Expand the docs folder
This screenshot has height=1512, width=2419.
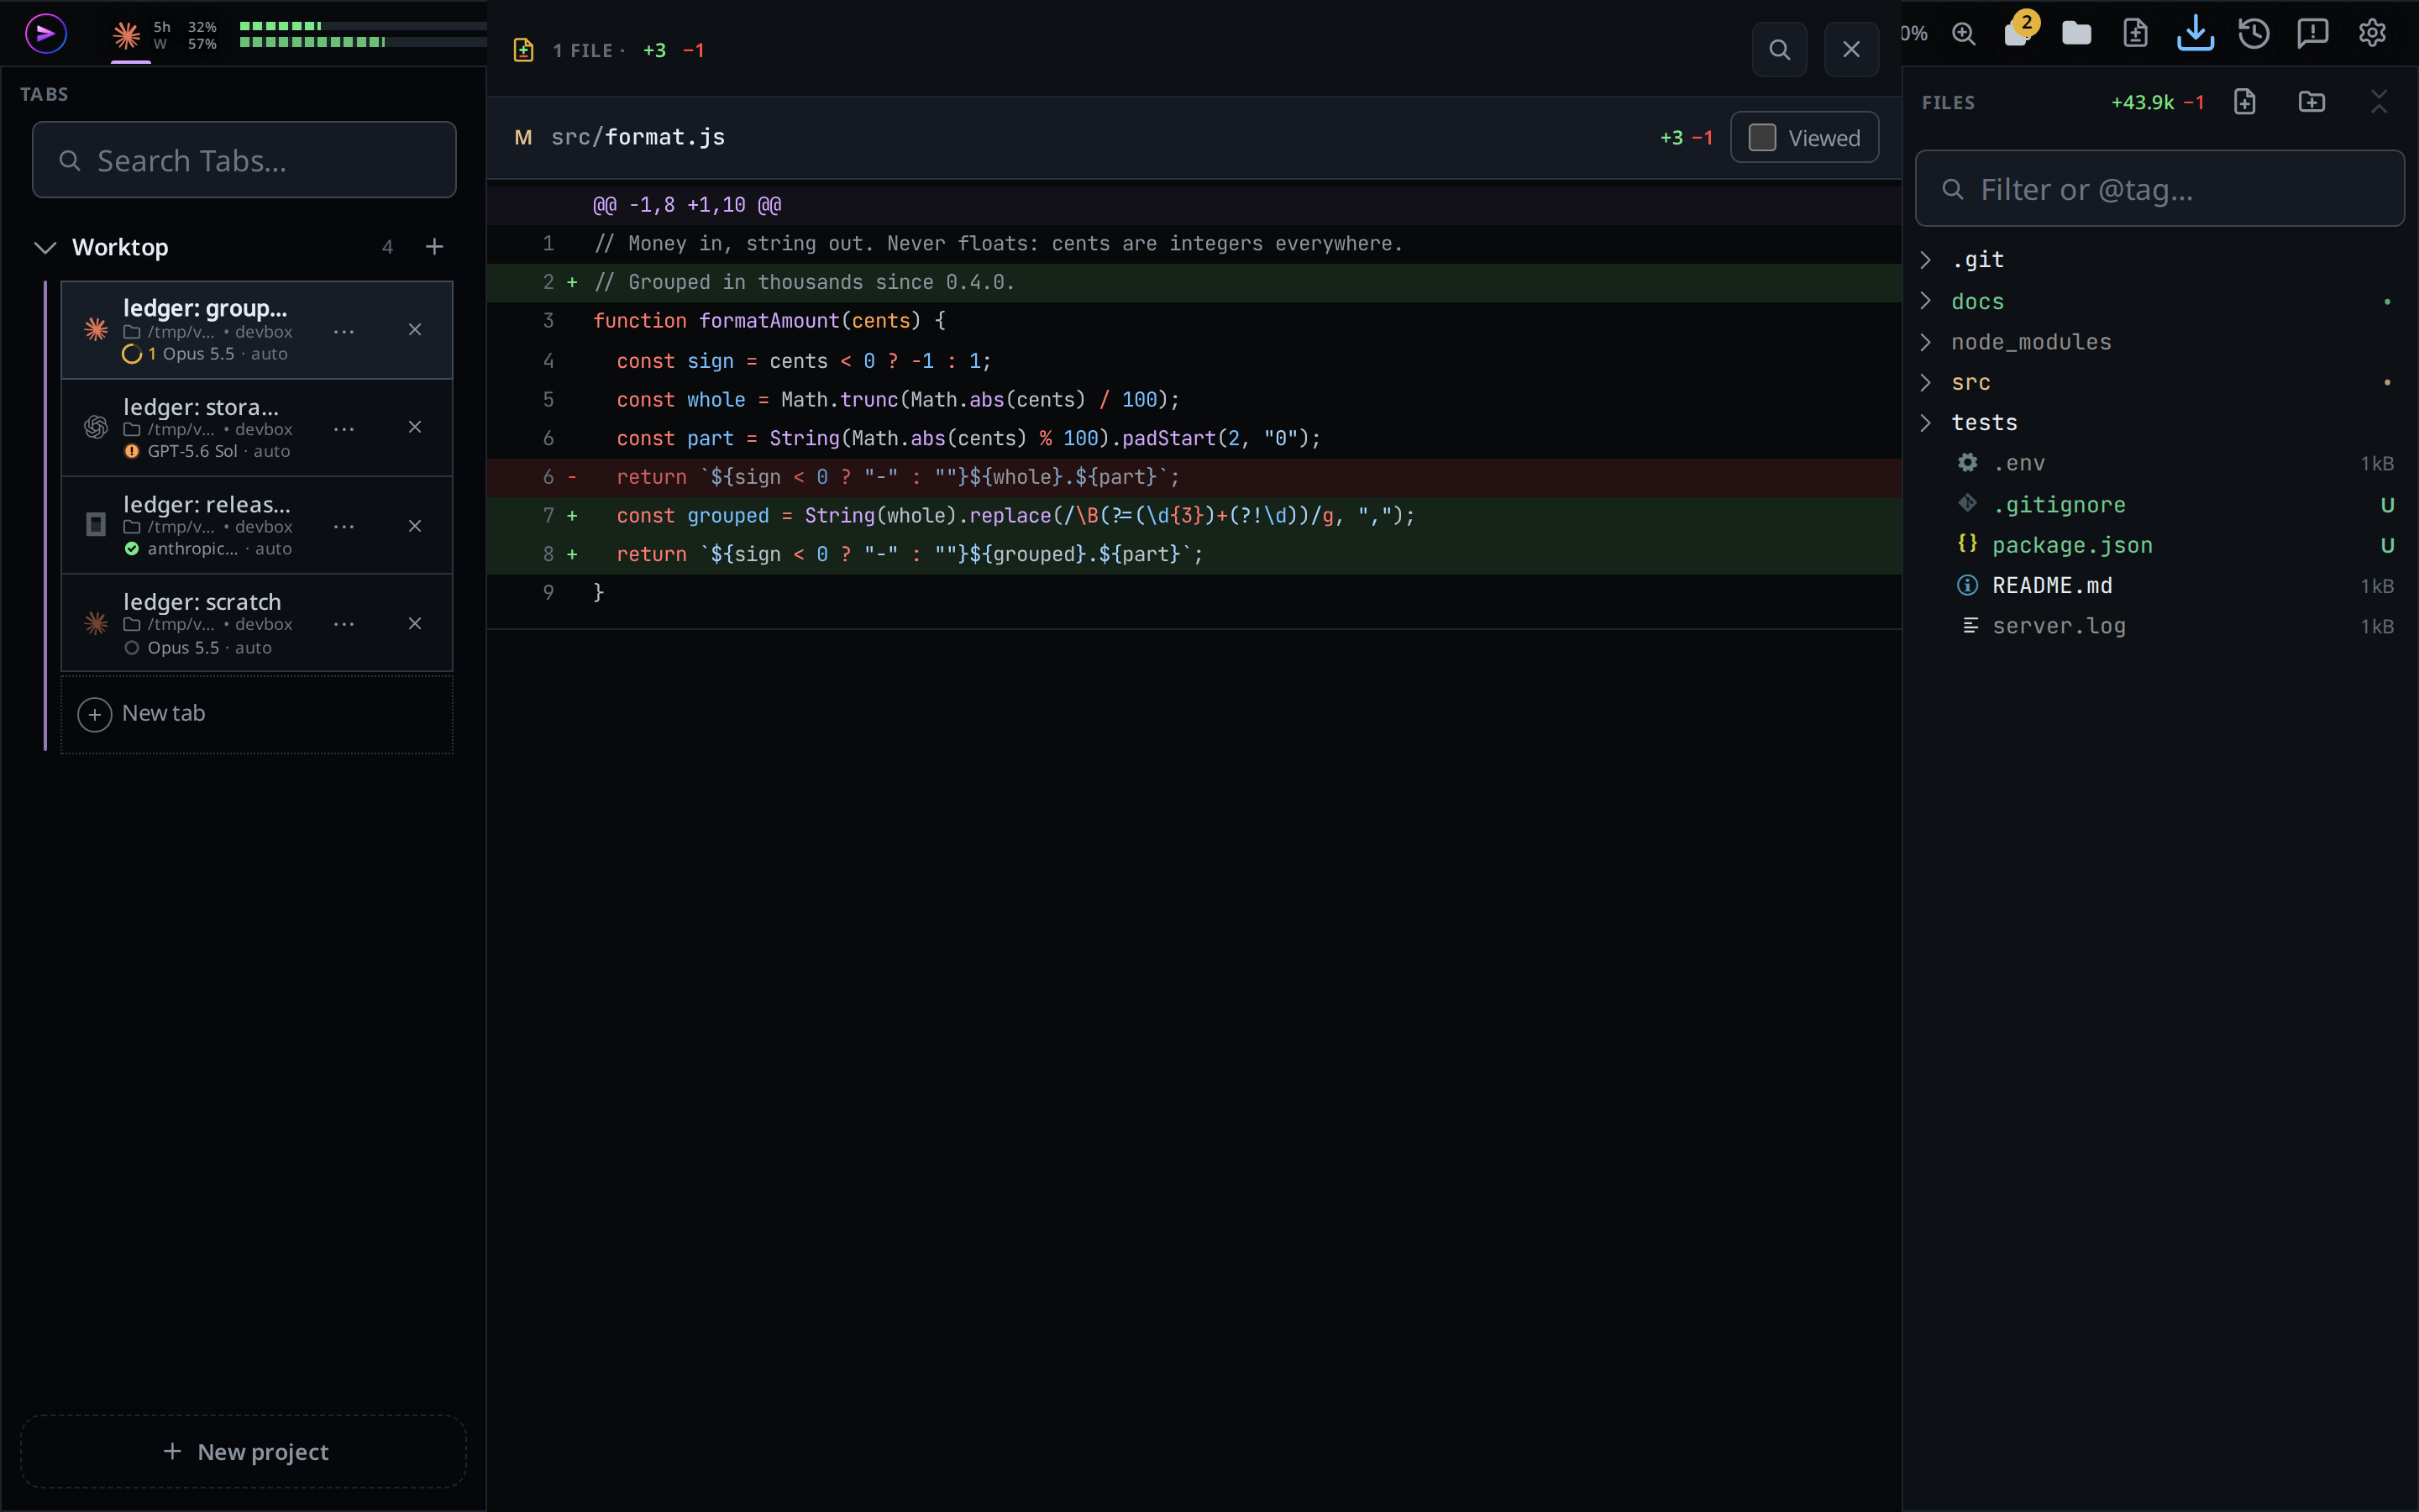(1926, 301)
